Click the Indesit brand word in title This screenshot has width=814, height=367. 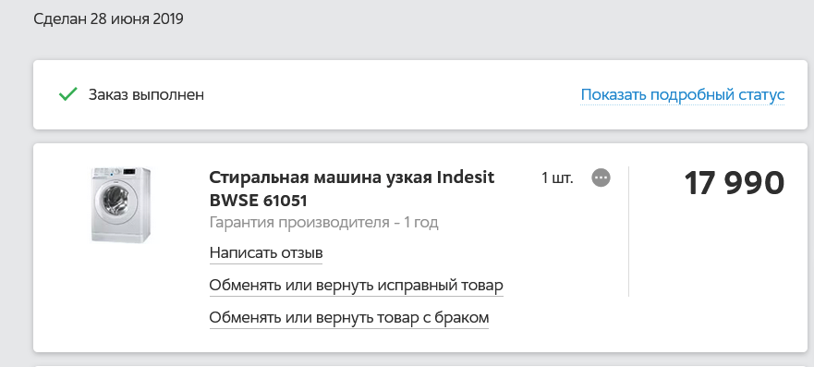pos(466,177)
